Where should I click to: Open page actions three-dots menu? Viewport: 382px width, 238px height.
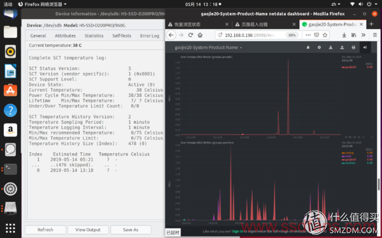click(308, 35)
